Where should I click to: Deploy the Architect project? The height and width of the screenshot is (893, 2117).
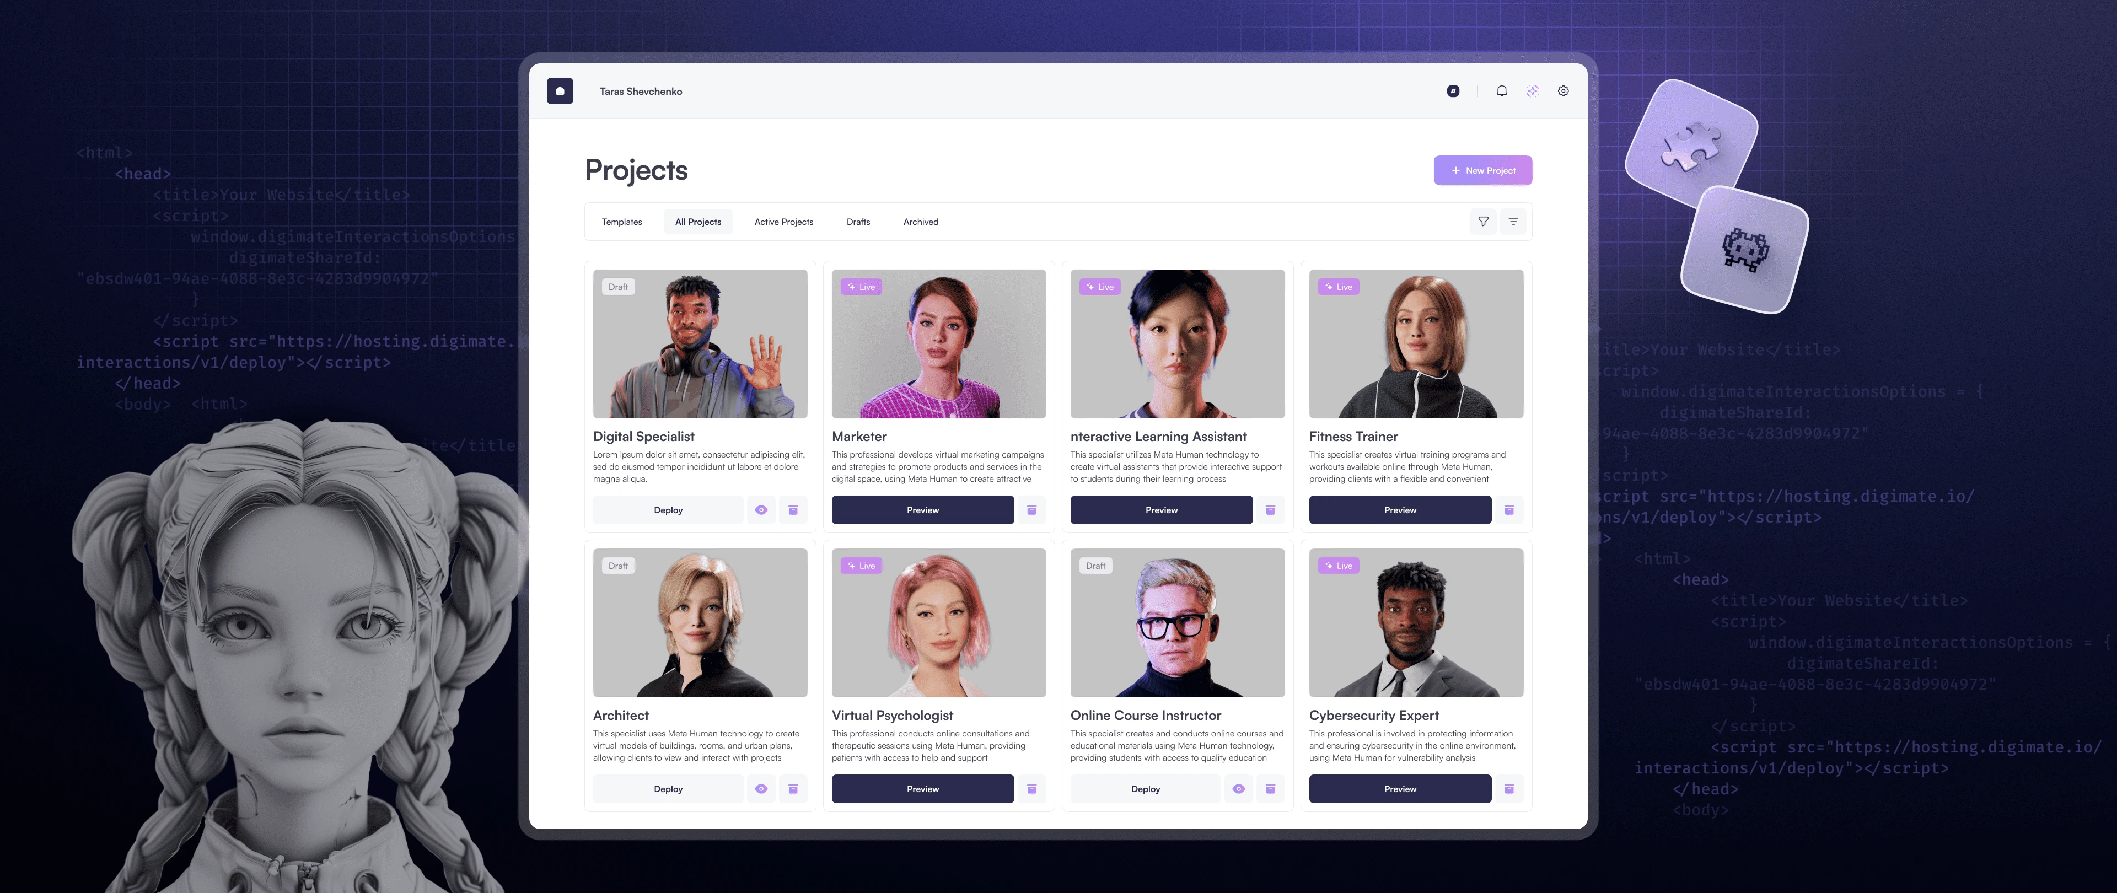pos(668,789)
